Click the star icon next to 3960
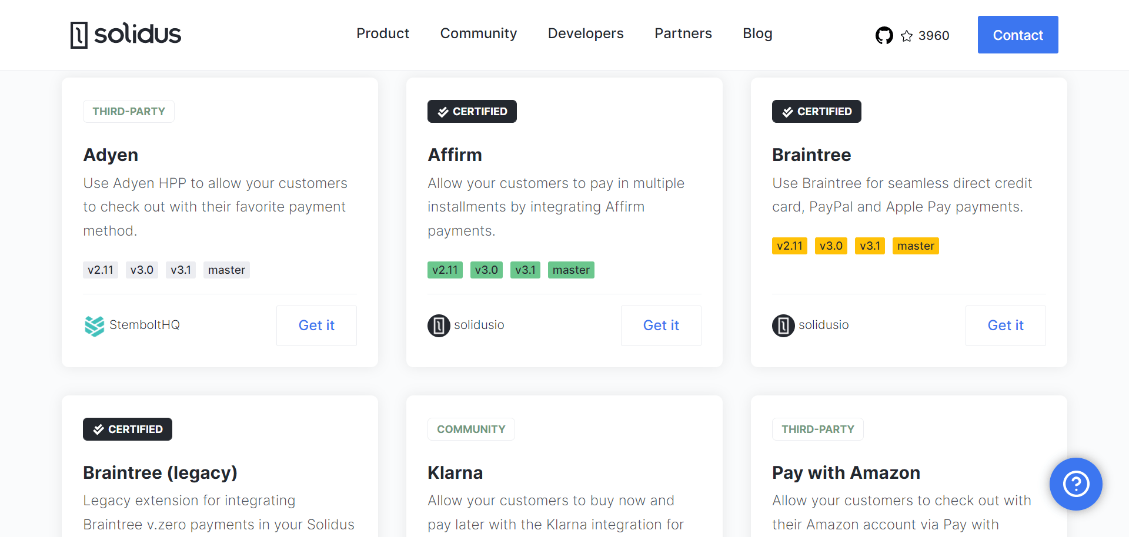The width and height of the screenshot is (1129, 537). (x=906, y=36)
